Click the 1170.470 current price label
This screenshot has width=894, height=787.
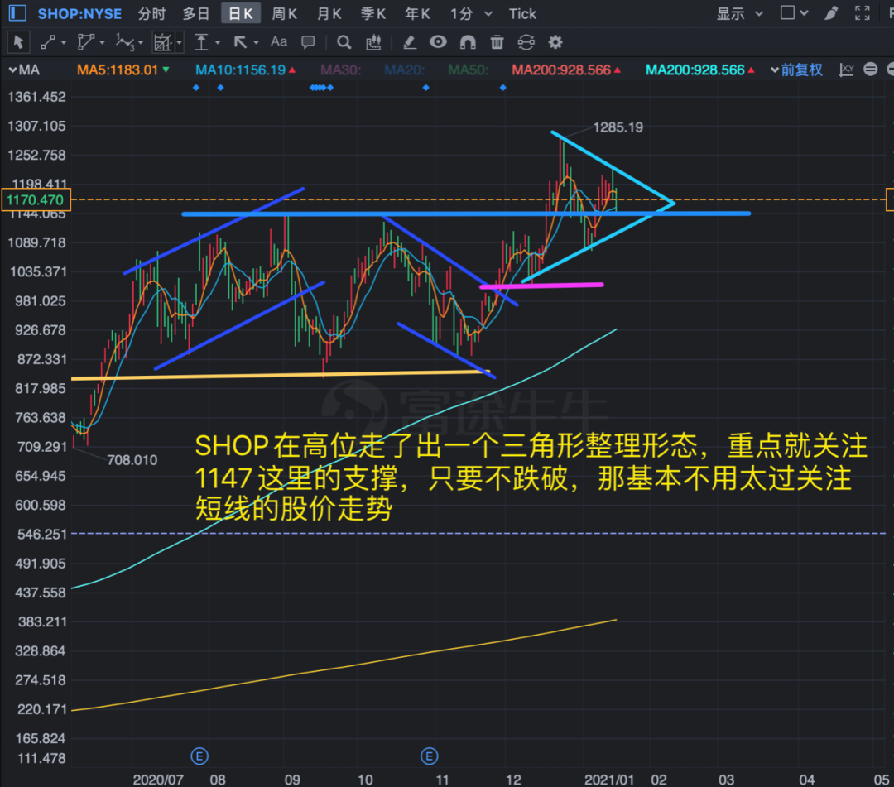pyautogui.click(x=36, y=200)
